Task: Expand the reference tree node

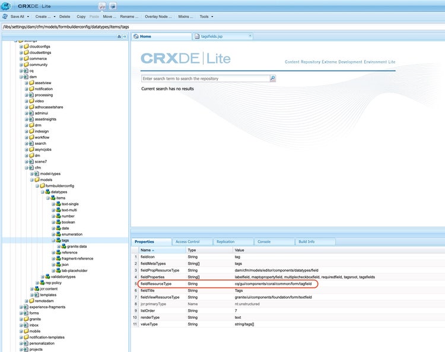Action: tap(53, 252)
